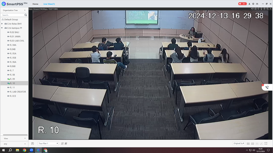Open the Original Scale dropdown

pos(239,143)
